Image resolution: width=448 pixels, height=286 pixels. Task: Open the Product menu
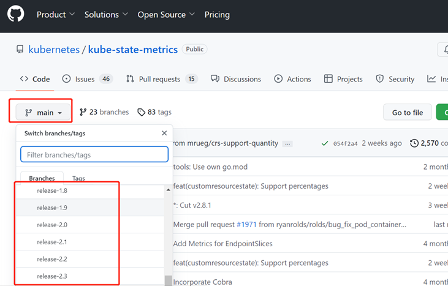(x=56, y=15)
